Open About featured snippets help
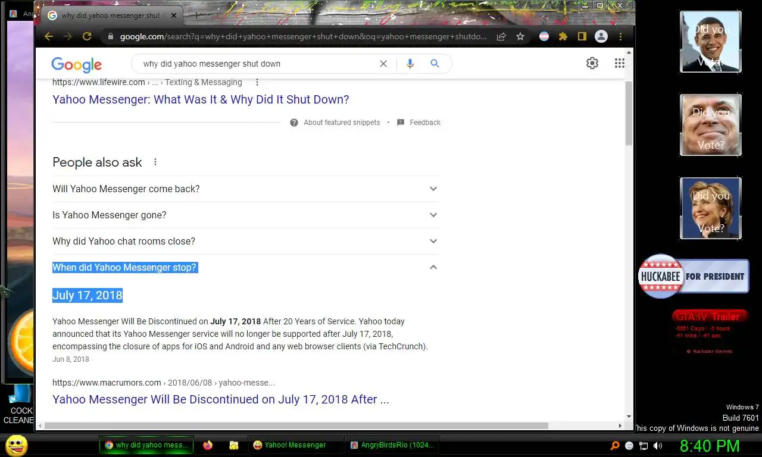Viewport: 762px width, 457px height. point(335,123)
